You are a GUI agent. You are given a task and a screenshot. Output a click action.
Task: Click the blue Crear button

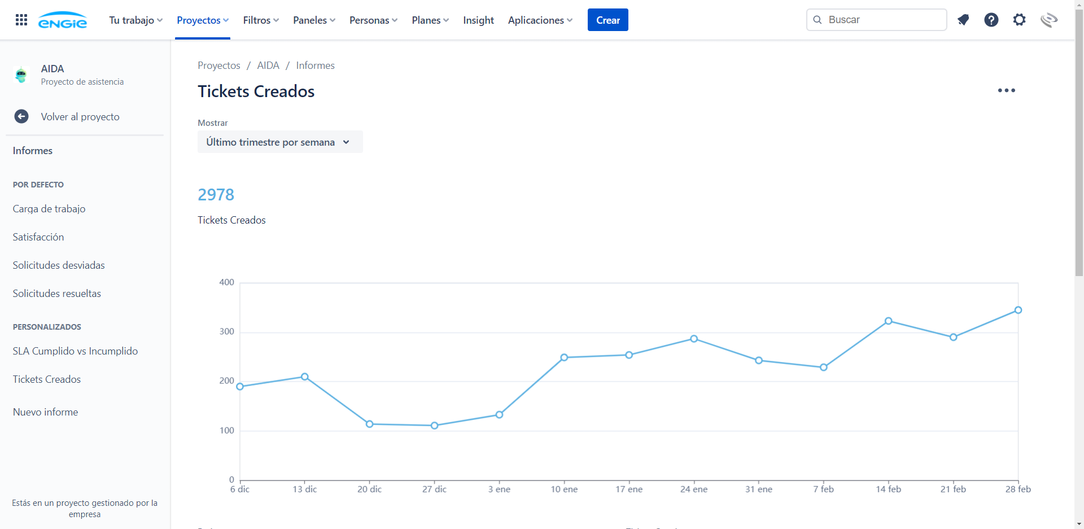point(607,20)
